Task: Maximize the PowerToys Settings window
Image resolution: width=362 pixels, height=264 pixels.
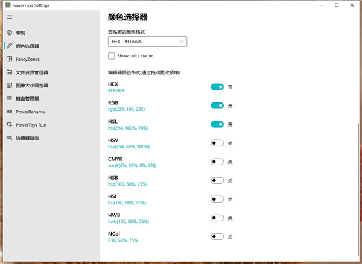Action: [x=337, y=5]
